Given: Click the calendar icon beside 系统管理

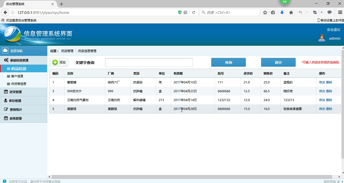Looking at the screenshot, I should tap(6, 118).
